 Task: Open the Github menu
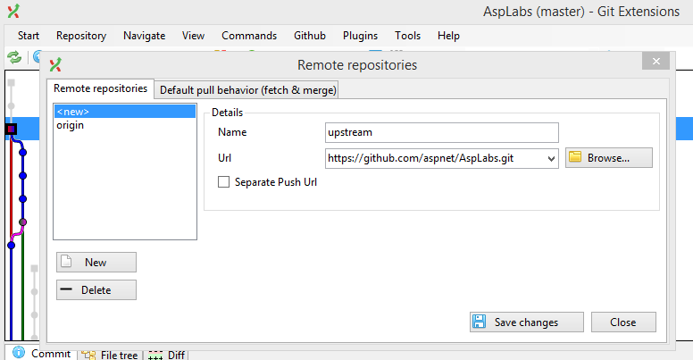point(310,36)
